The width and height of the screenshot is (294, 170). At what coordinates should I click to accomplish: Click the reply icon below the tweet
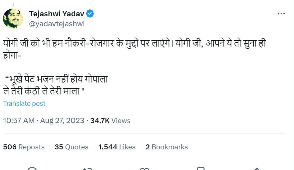32,168
